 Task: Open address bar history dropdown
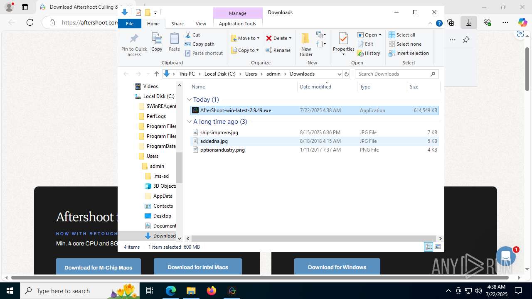pyautogui.click(x=339, y=74)
